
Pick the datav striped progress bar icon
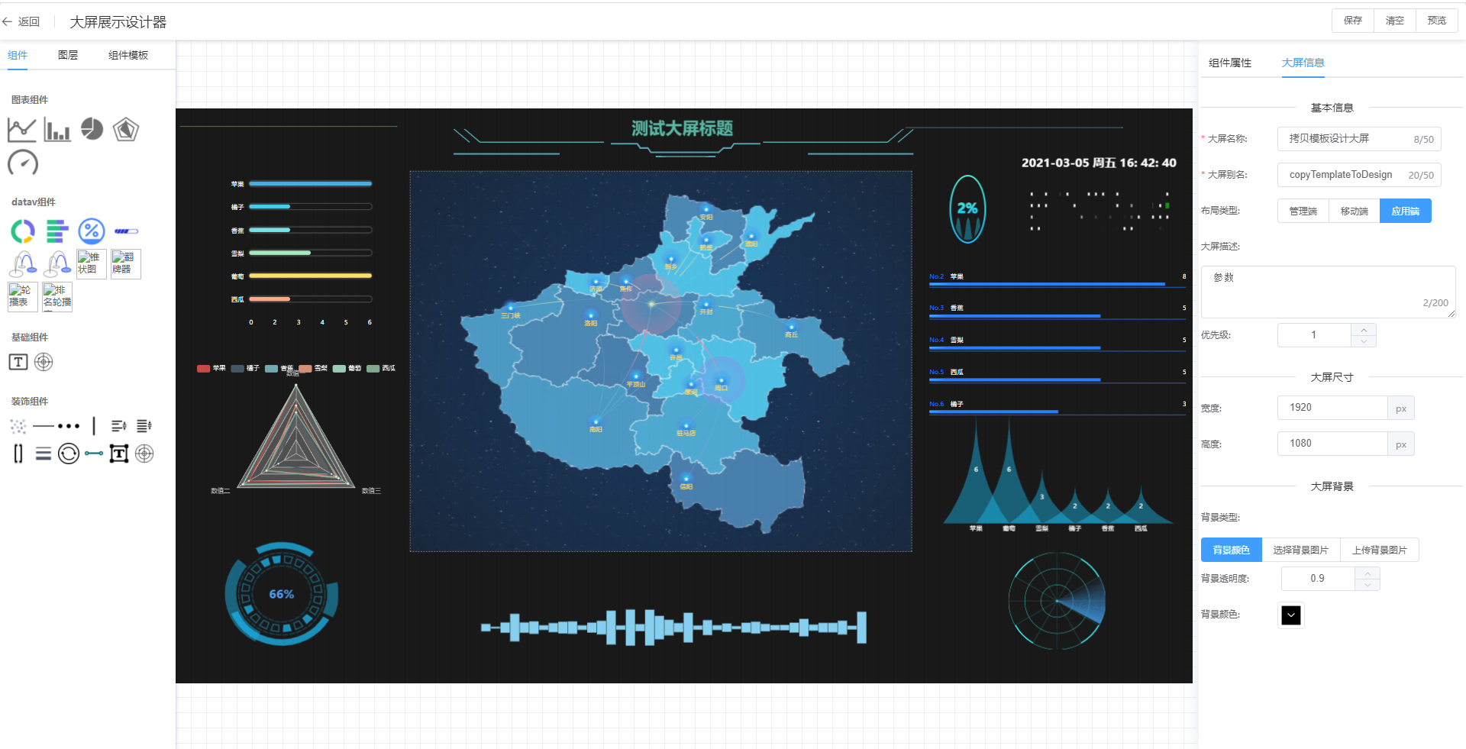126,231
